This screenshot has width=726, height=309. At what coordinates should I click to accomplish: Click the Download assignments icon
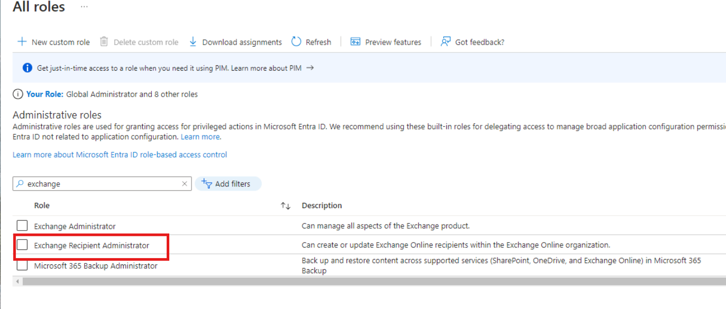pos(193,42)
